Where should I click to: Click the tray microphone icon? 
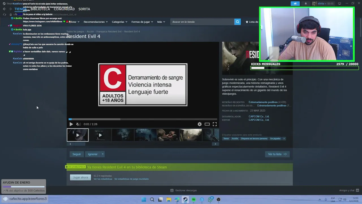[x=326, y=199]
